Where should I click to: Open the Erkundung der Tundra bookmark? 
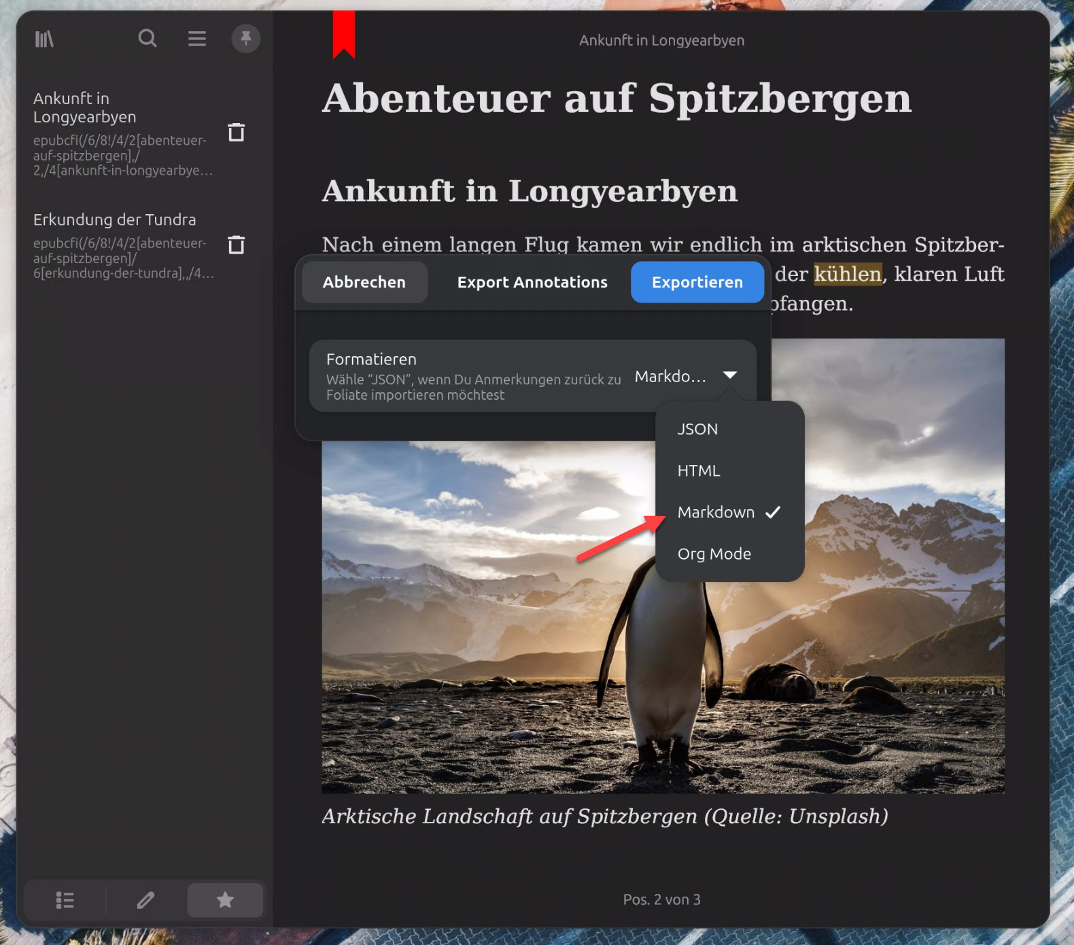pyautogui.click(x=114, y=220)
